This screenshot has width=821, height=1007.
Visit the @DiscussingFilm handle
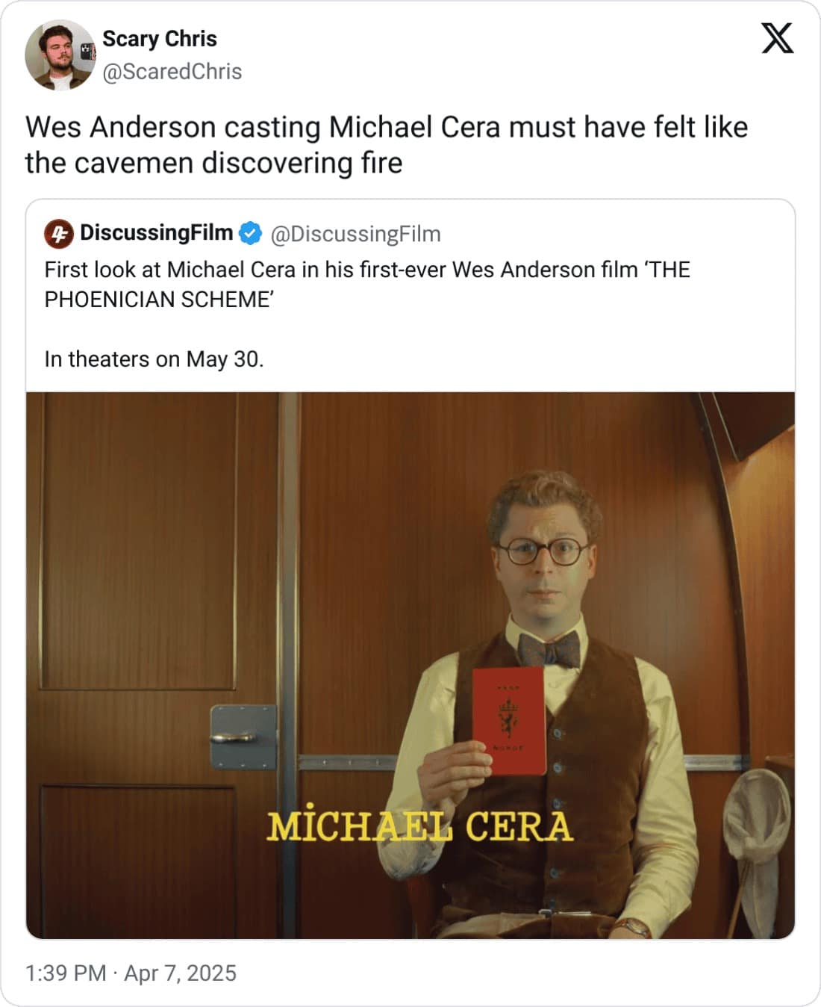pos(355,234)
